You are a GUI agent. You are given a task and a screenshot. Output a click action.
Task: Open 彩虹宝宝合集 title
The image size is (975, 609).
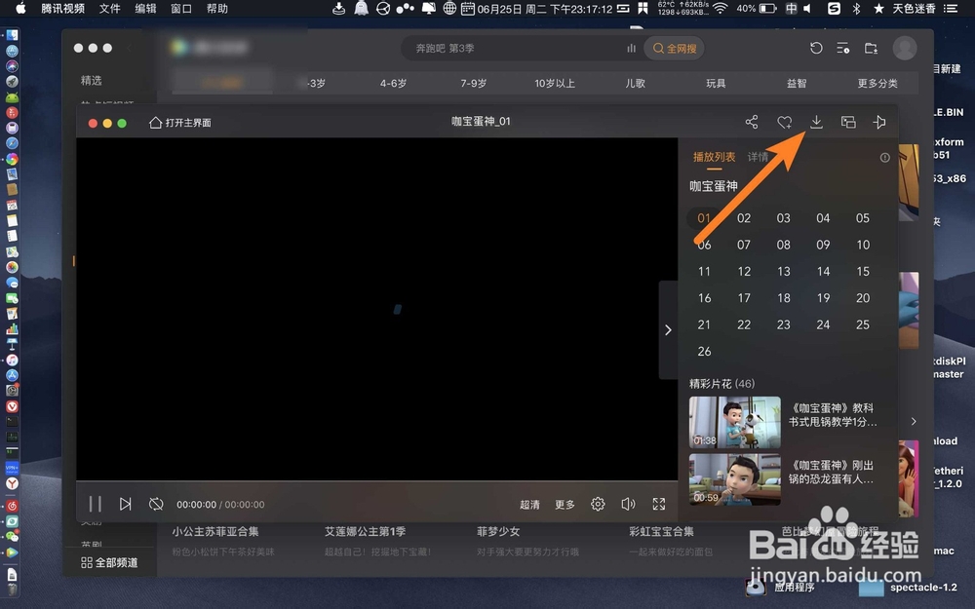click(661, 532)
